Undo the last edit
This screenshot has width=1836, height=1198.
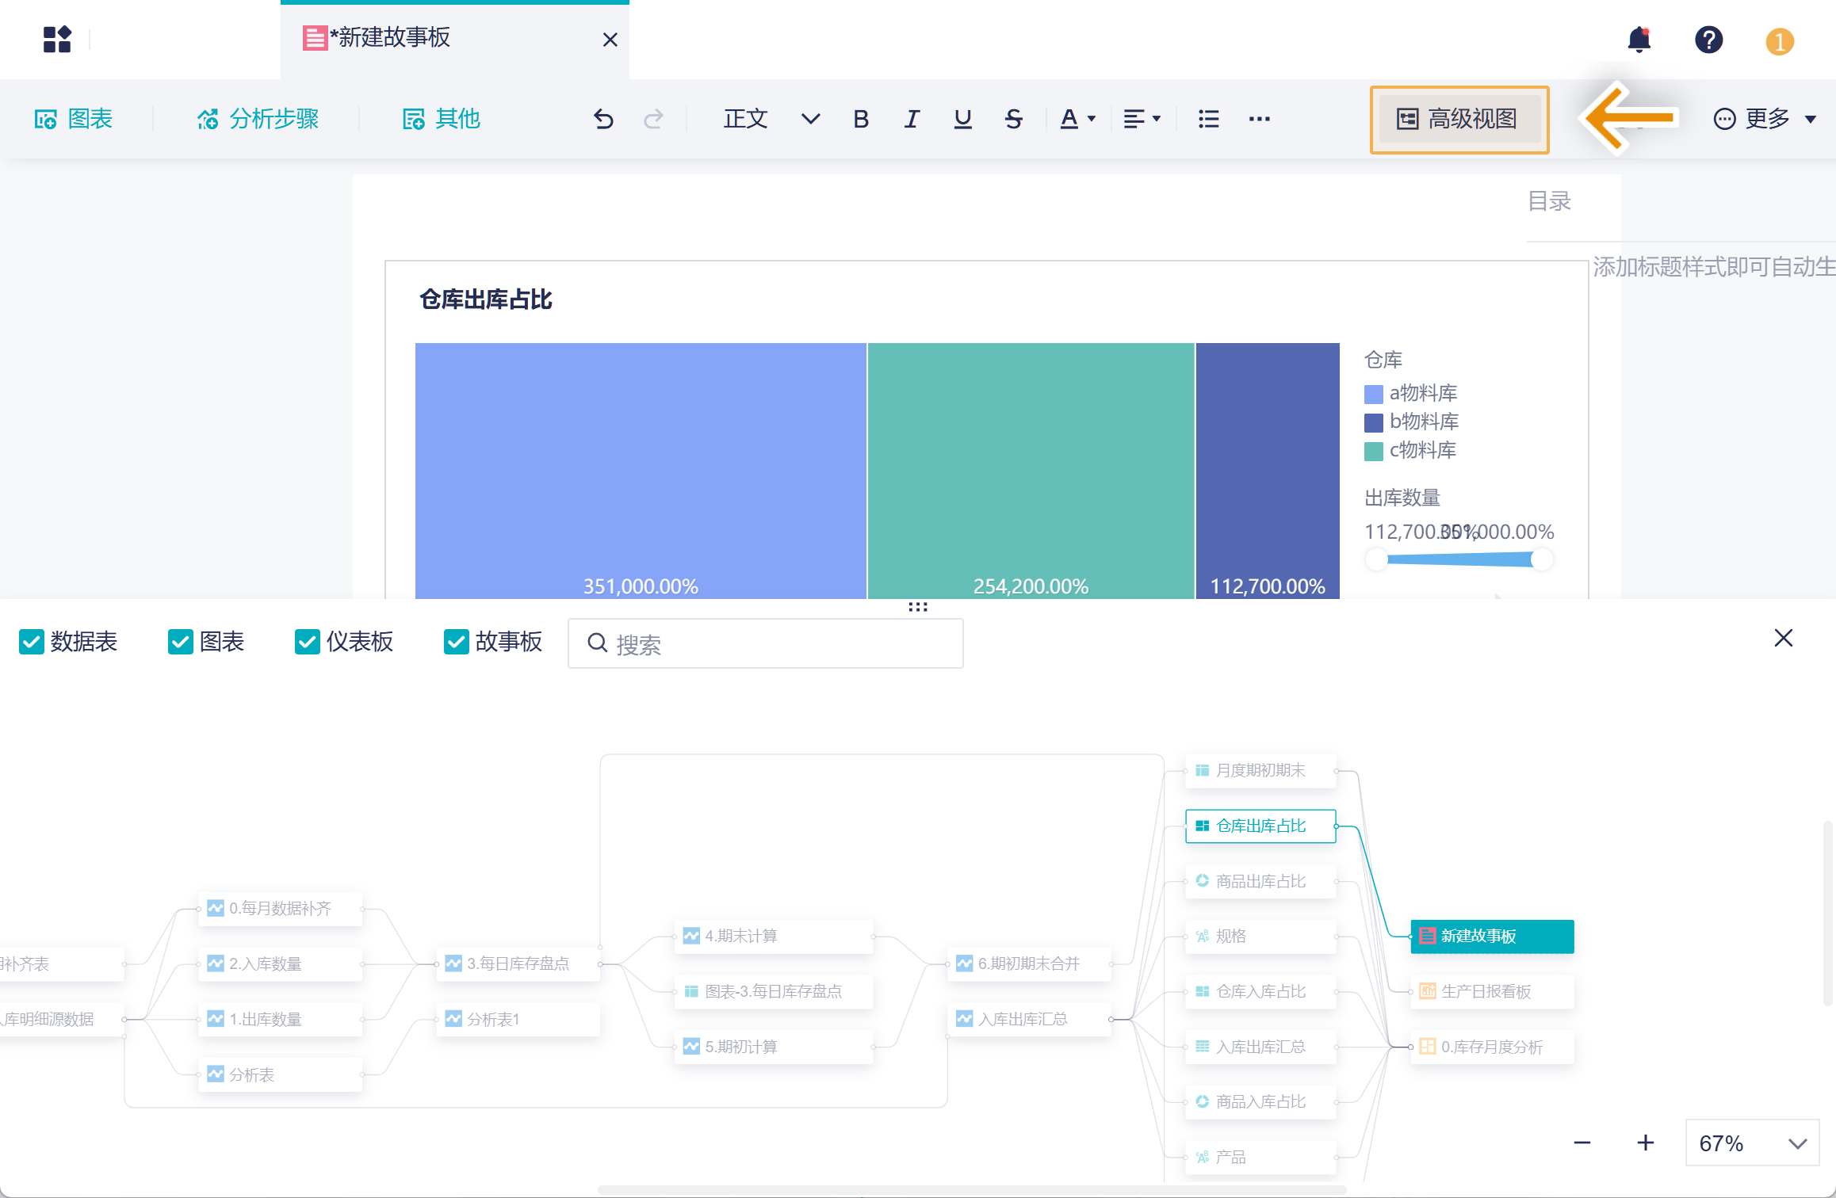click(603, 119)
